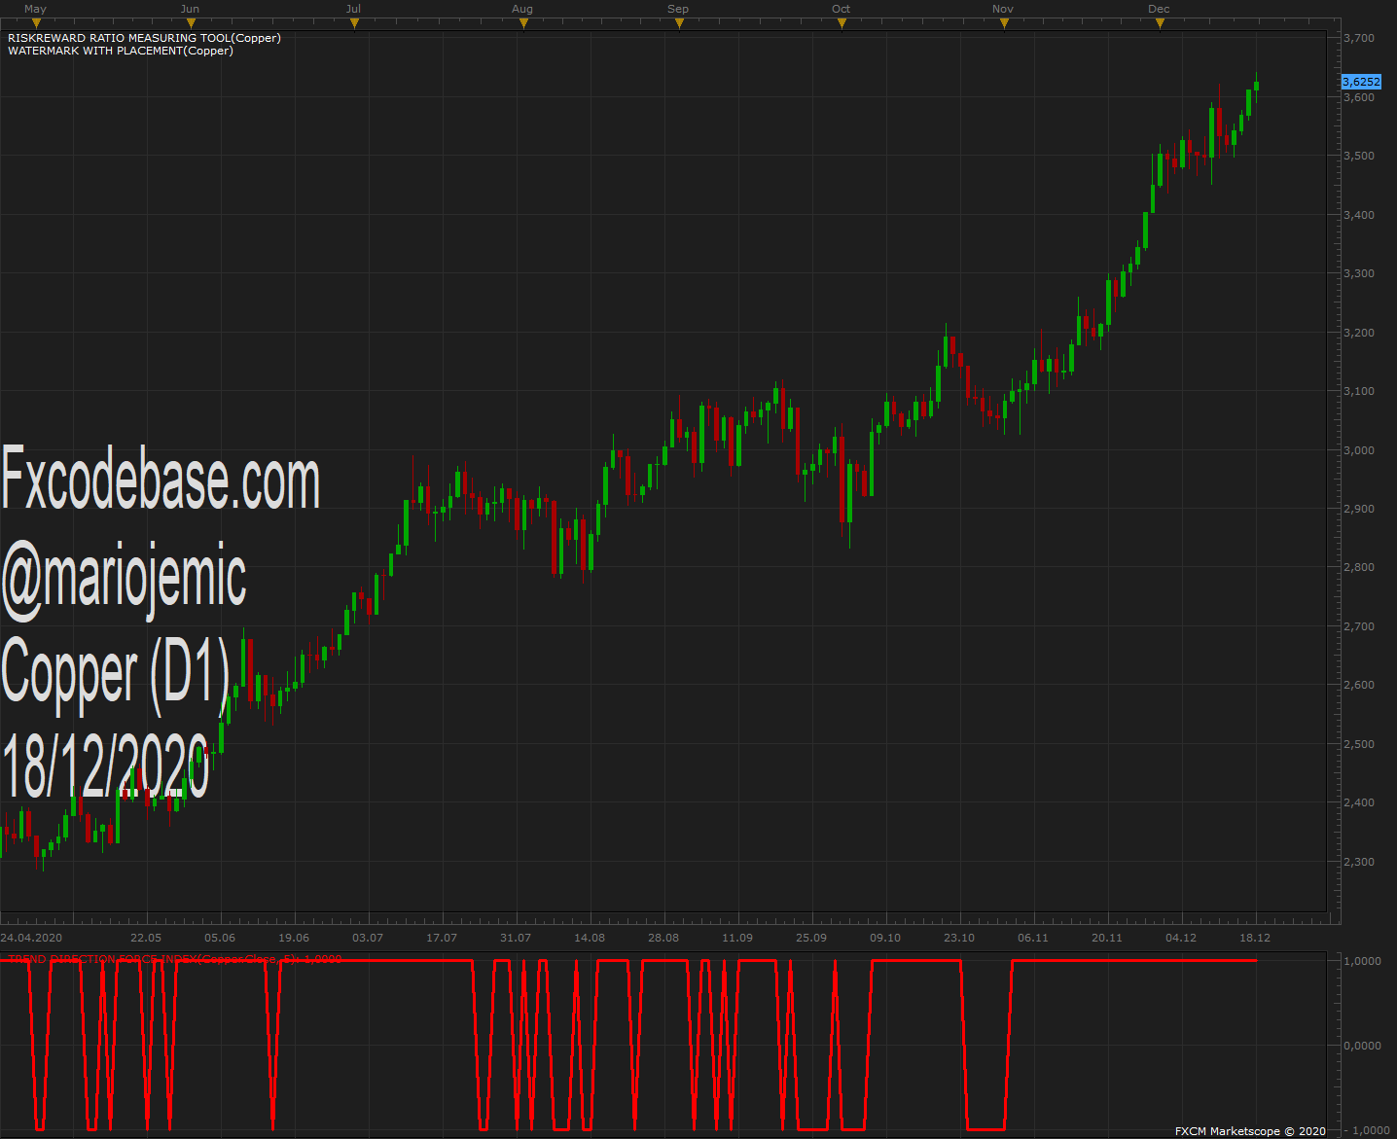Click the 14.08 date axis label

pyautogui.click(x=590, y=938)
